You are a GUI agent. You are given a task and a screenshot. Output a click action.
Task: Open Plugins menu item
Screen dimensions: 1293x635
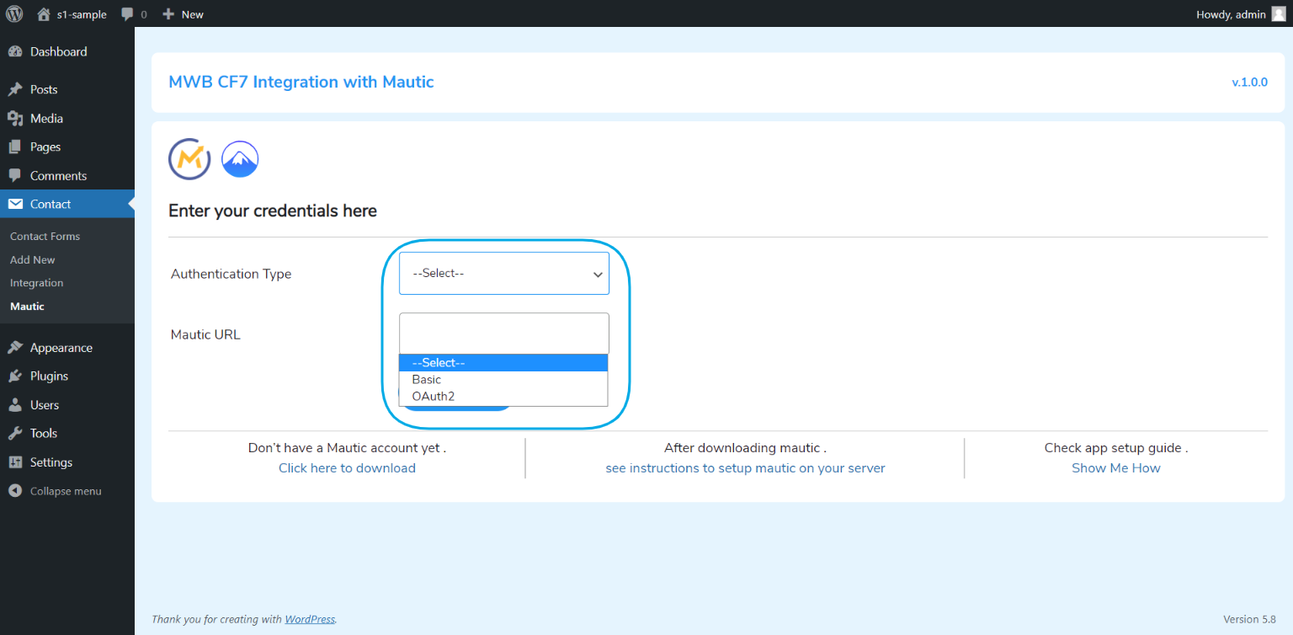67,376
